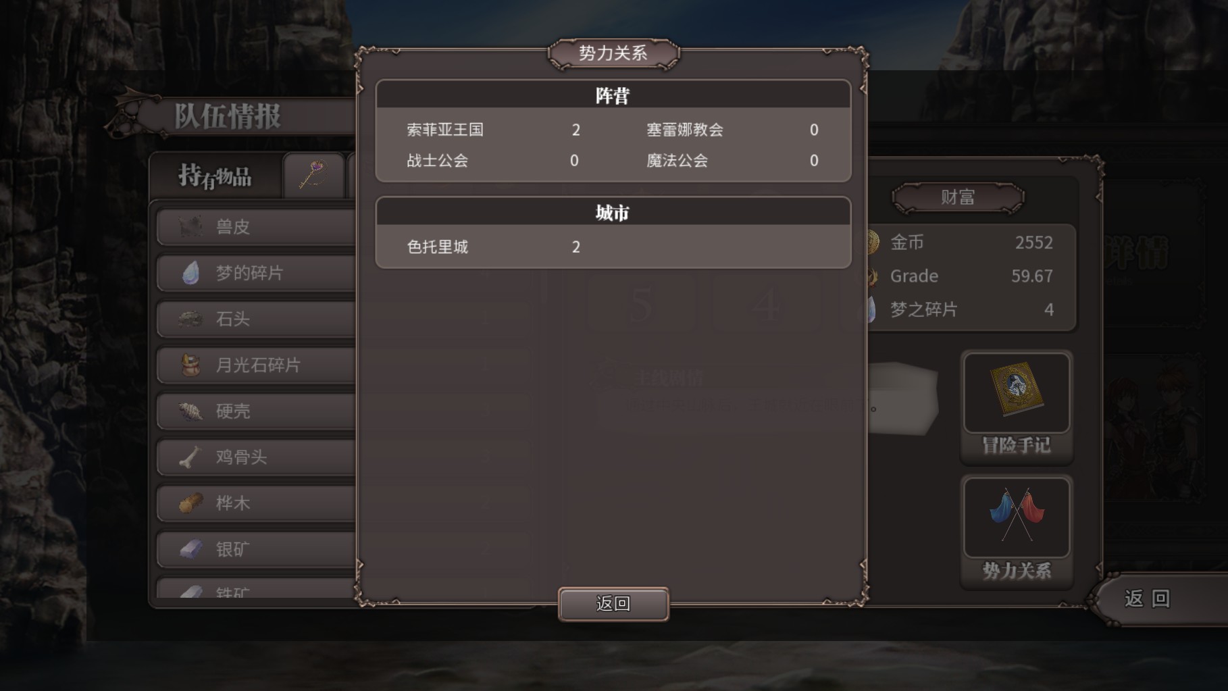Viewport: 1228px width, 691px height.
Task: Click the 返回 button at bottom right
Action: tap(1148, 598)
